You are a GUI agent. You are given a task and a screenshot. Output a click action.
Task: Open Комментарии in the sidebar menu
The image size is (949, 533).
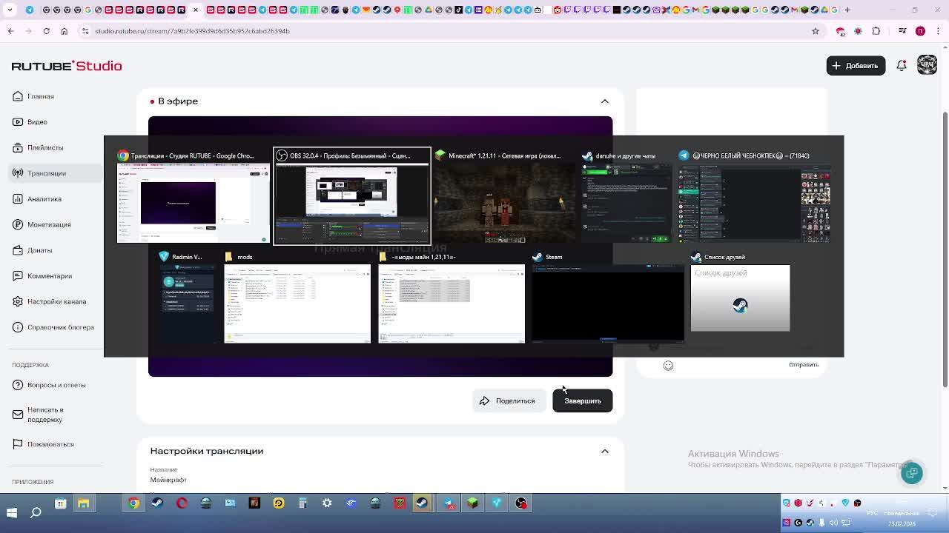point(50,276)
